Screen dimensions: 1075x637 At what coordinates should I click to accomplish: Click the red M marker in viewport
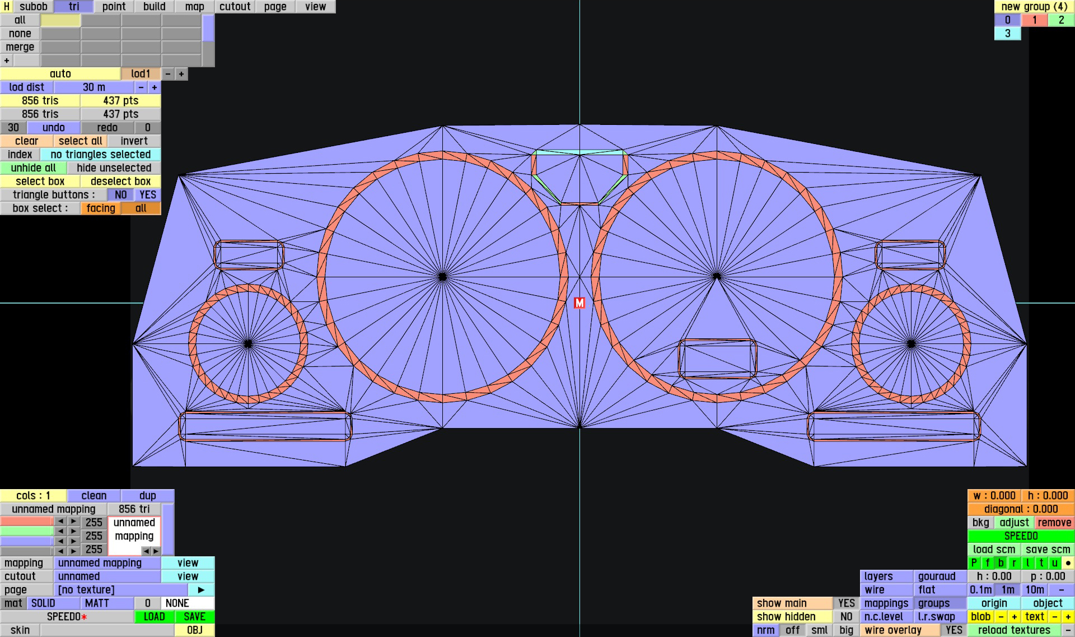(579, 303)
